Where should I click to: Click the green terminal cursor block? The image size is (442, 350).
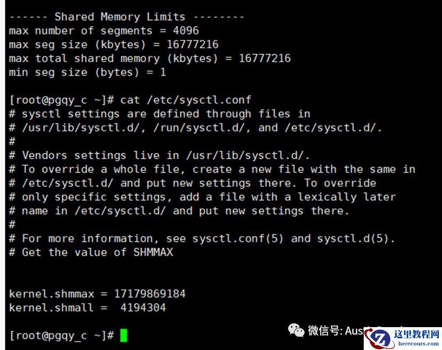pyautogui.click(x=124, y=335)
